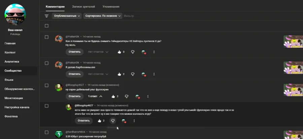This screenshot has height=139, width=303.
Task: Dislike the 'Я делаю Барбоскины.exe' comment
Action: click(x=133, y=74)
